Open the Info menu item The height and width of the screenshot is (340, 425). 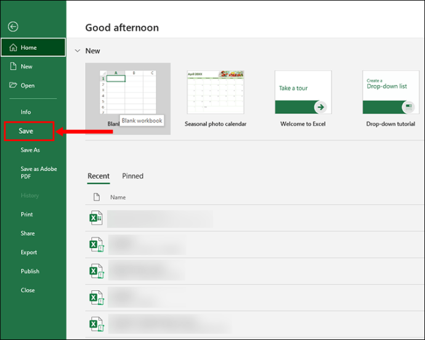coord(26,112)
